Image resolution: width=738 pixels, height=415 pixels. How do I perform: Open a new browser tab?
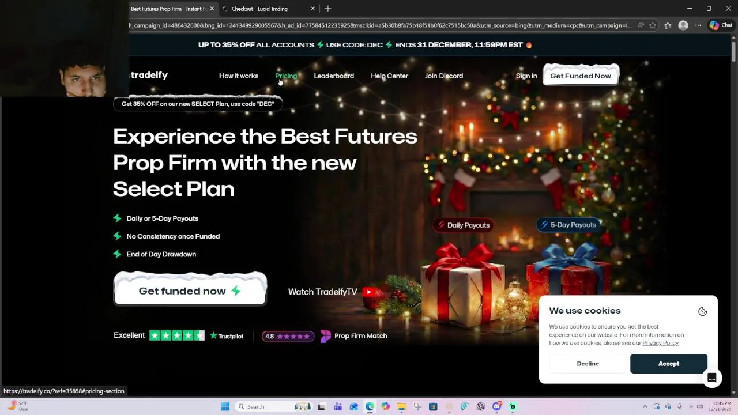[x=328, y=9]
